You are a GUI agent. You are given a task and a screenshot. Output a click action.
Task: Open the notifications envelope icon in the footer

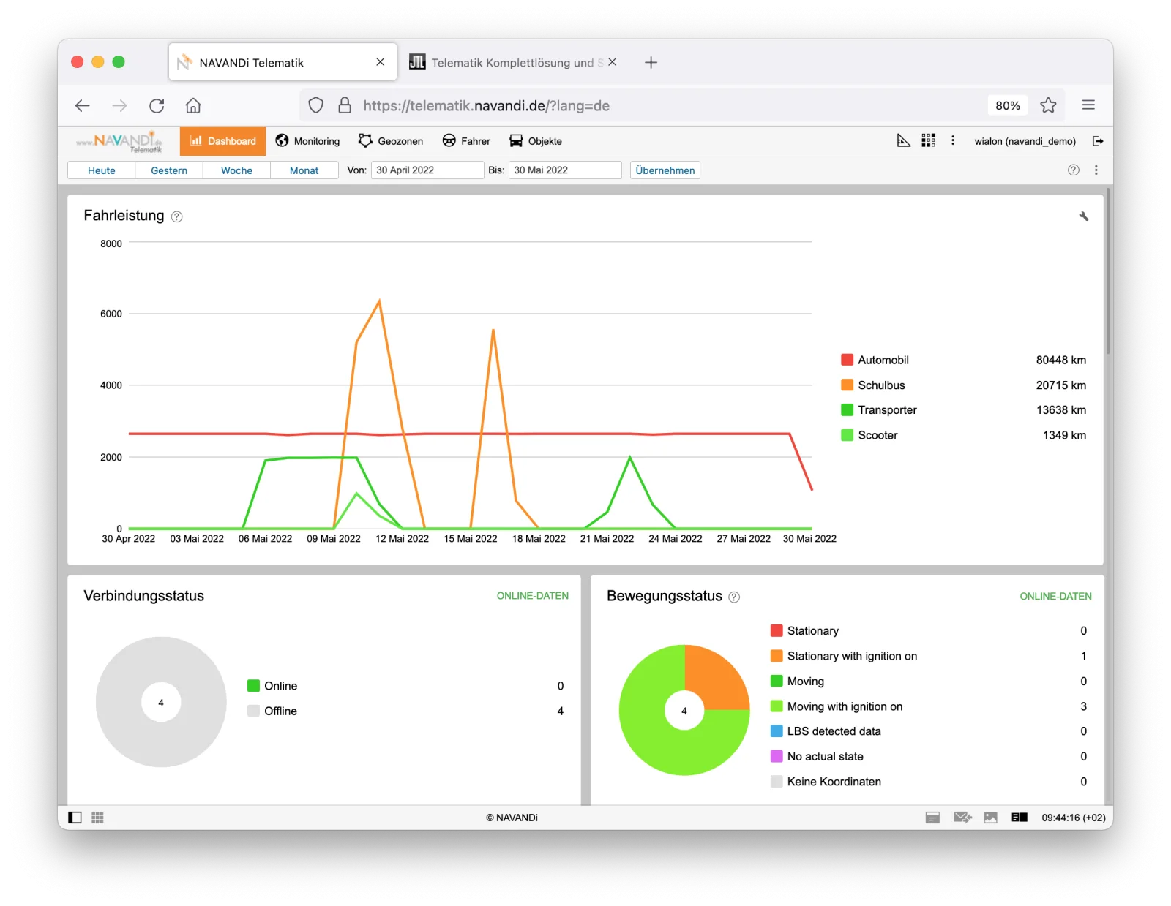pyautogui.click(x=962, y=818)
